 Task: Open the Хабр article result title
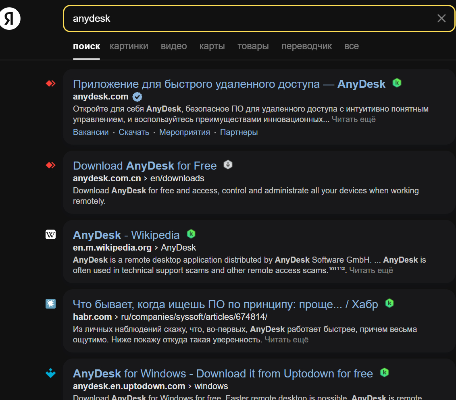point(225,305)
